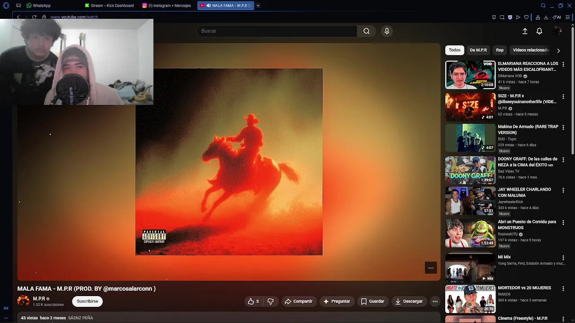Open the Easy Setup sliders icon
The height and width of the screenshot is (323, 575).
(568, 17)
